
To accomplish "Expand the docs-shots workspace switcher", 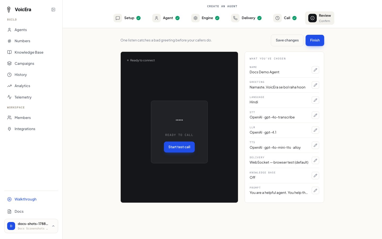I will (x=31, y=226).
